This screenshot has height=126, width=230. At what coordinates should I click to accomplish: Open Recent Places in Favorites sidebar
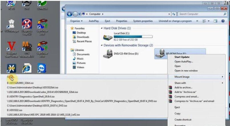pyautogui.click(x=84, y=42)
